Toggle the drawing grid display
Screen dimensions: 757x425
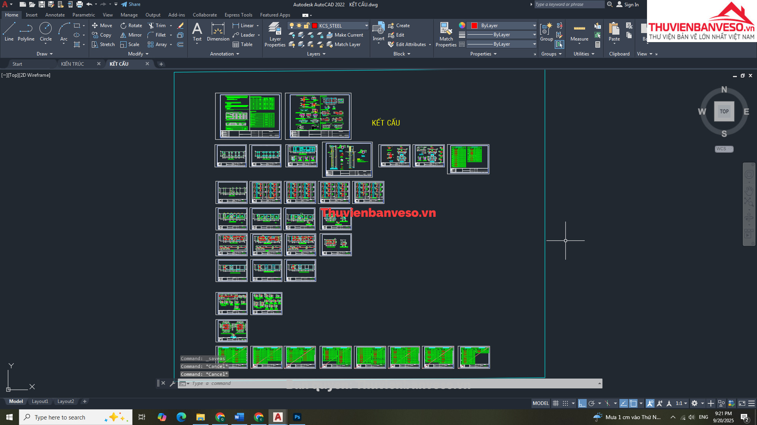556,403
